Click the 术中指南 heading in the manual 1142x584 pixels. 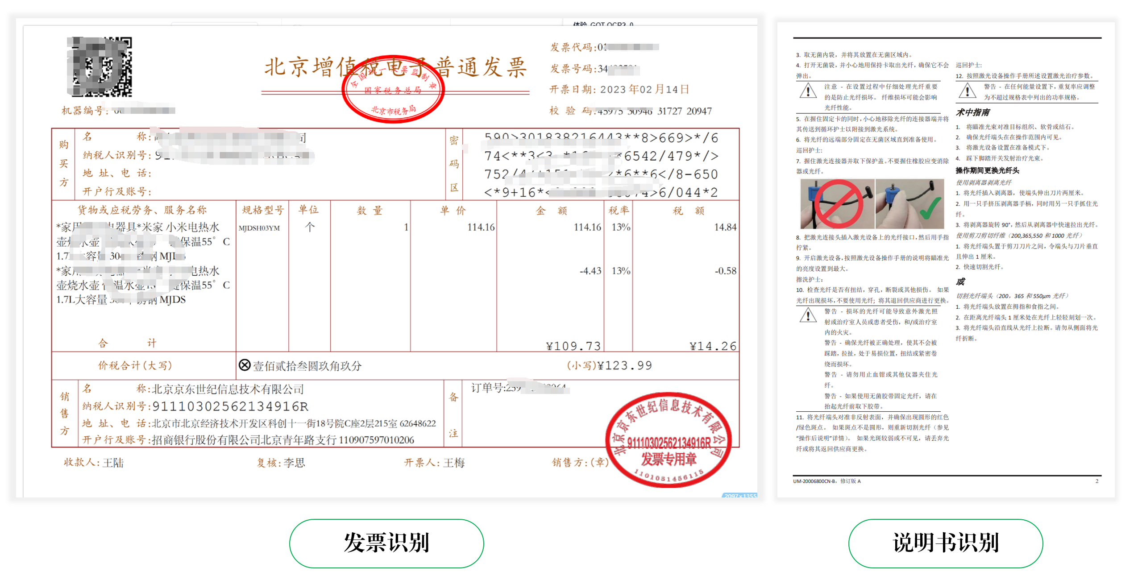tap(972, 112)
